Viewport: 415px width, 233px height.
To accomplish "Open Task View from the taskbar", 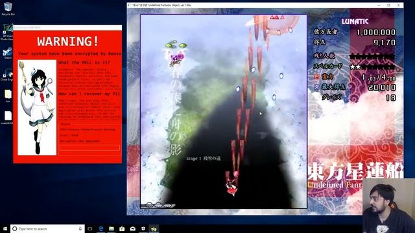I will (90, 228).
